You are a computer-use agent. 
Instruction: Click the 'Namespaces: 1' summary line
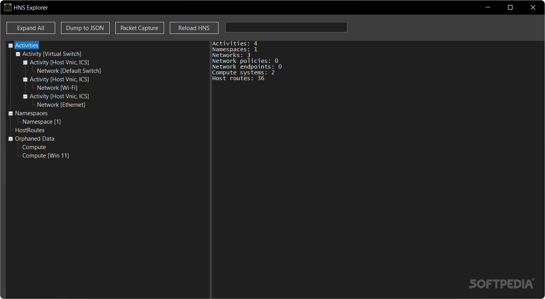[x=235, y=49]
